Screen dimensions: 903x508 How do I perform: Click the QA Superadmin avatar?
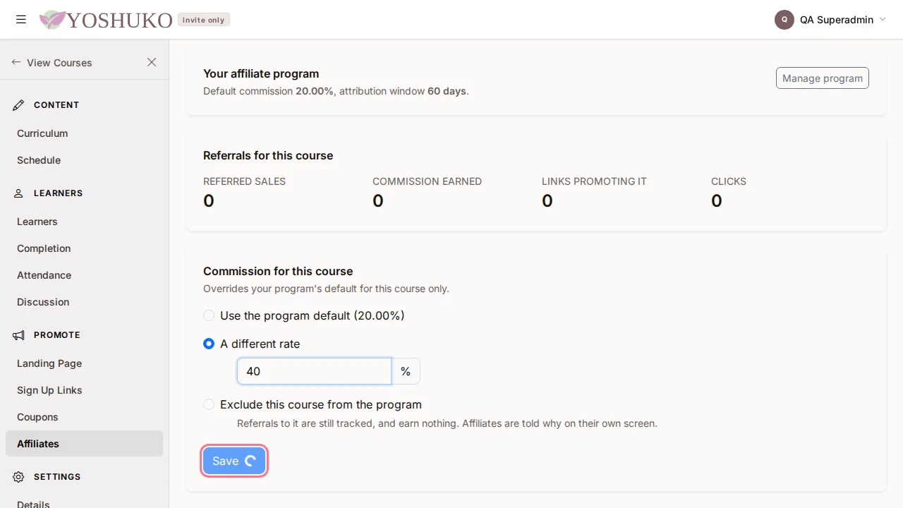coord(784,20)
